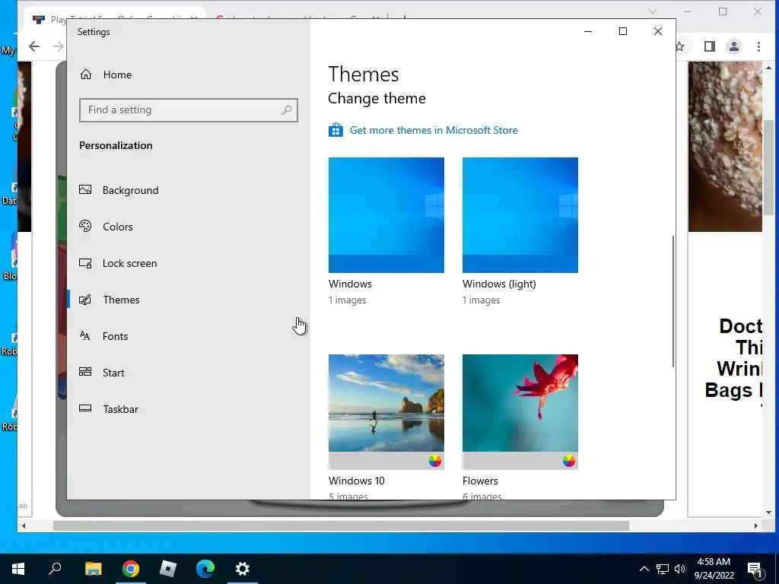The image size is (779, 584).
Task: Click the Colors palette icon
Action: (85, 227)
